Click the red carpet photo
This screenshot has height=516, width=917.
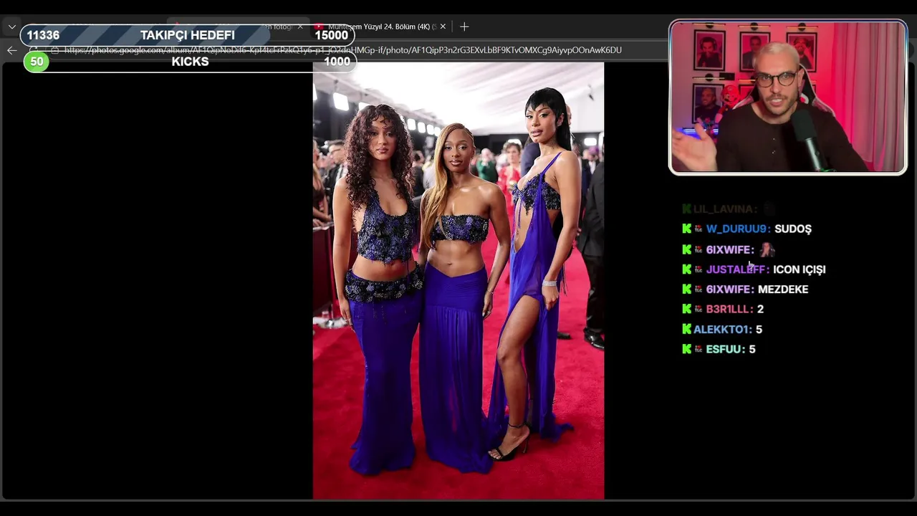458,280
